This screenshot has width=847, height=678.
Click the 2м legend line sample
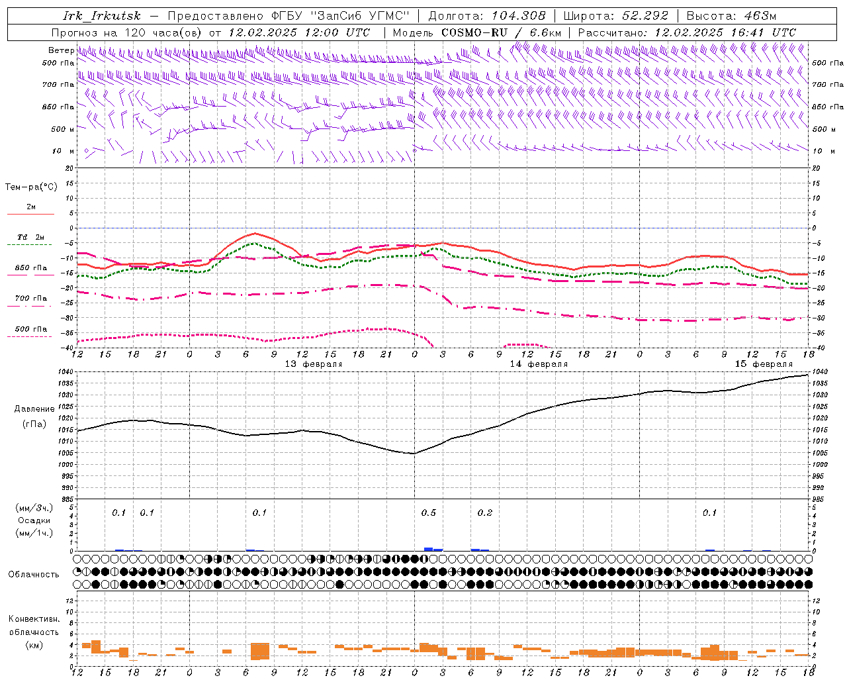point(30,215)
